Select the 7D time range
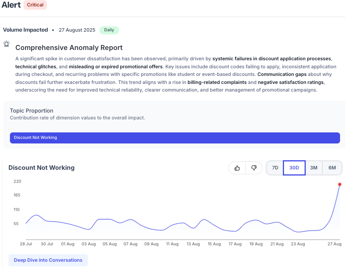 [x=275, y=168]
